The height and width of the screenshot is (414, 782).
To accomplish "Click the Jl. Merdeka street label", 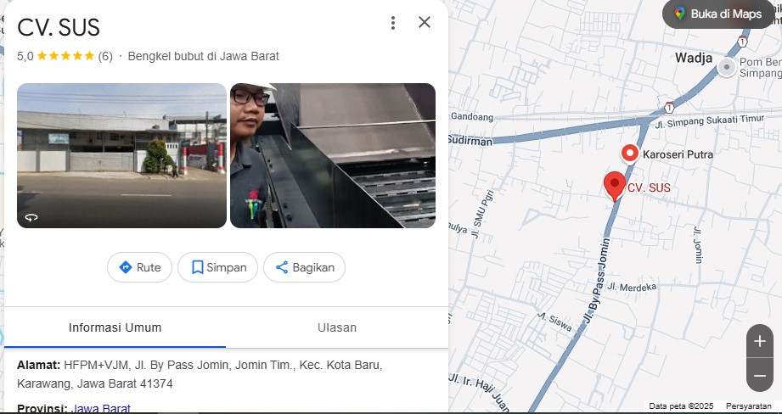I will (x=632, y=288).
